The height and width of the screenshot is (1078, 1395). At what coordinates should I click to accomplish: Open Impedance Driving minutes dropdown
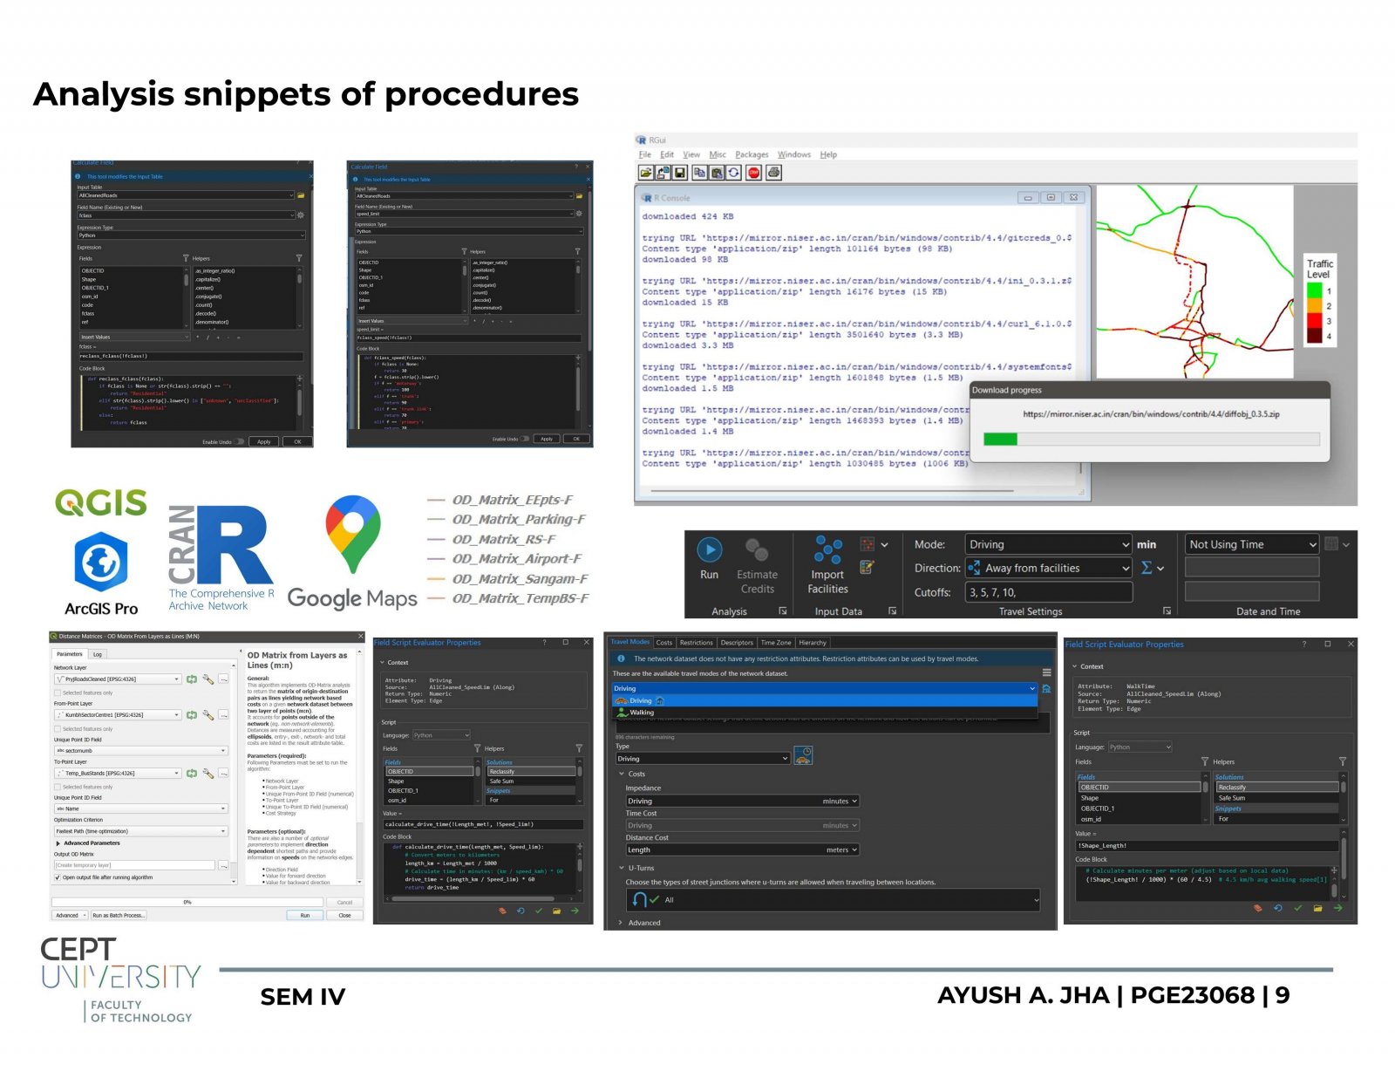click(742, 801)
